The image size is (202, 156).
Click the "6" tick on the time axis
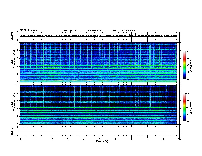116,139
